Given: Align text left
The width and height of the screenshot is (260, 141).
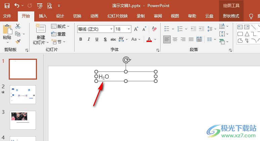Looking at the screenshot, I should [x=167, y=39].
